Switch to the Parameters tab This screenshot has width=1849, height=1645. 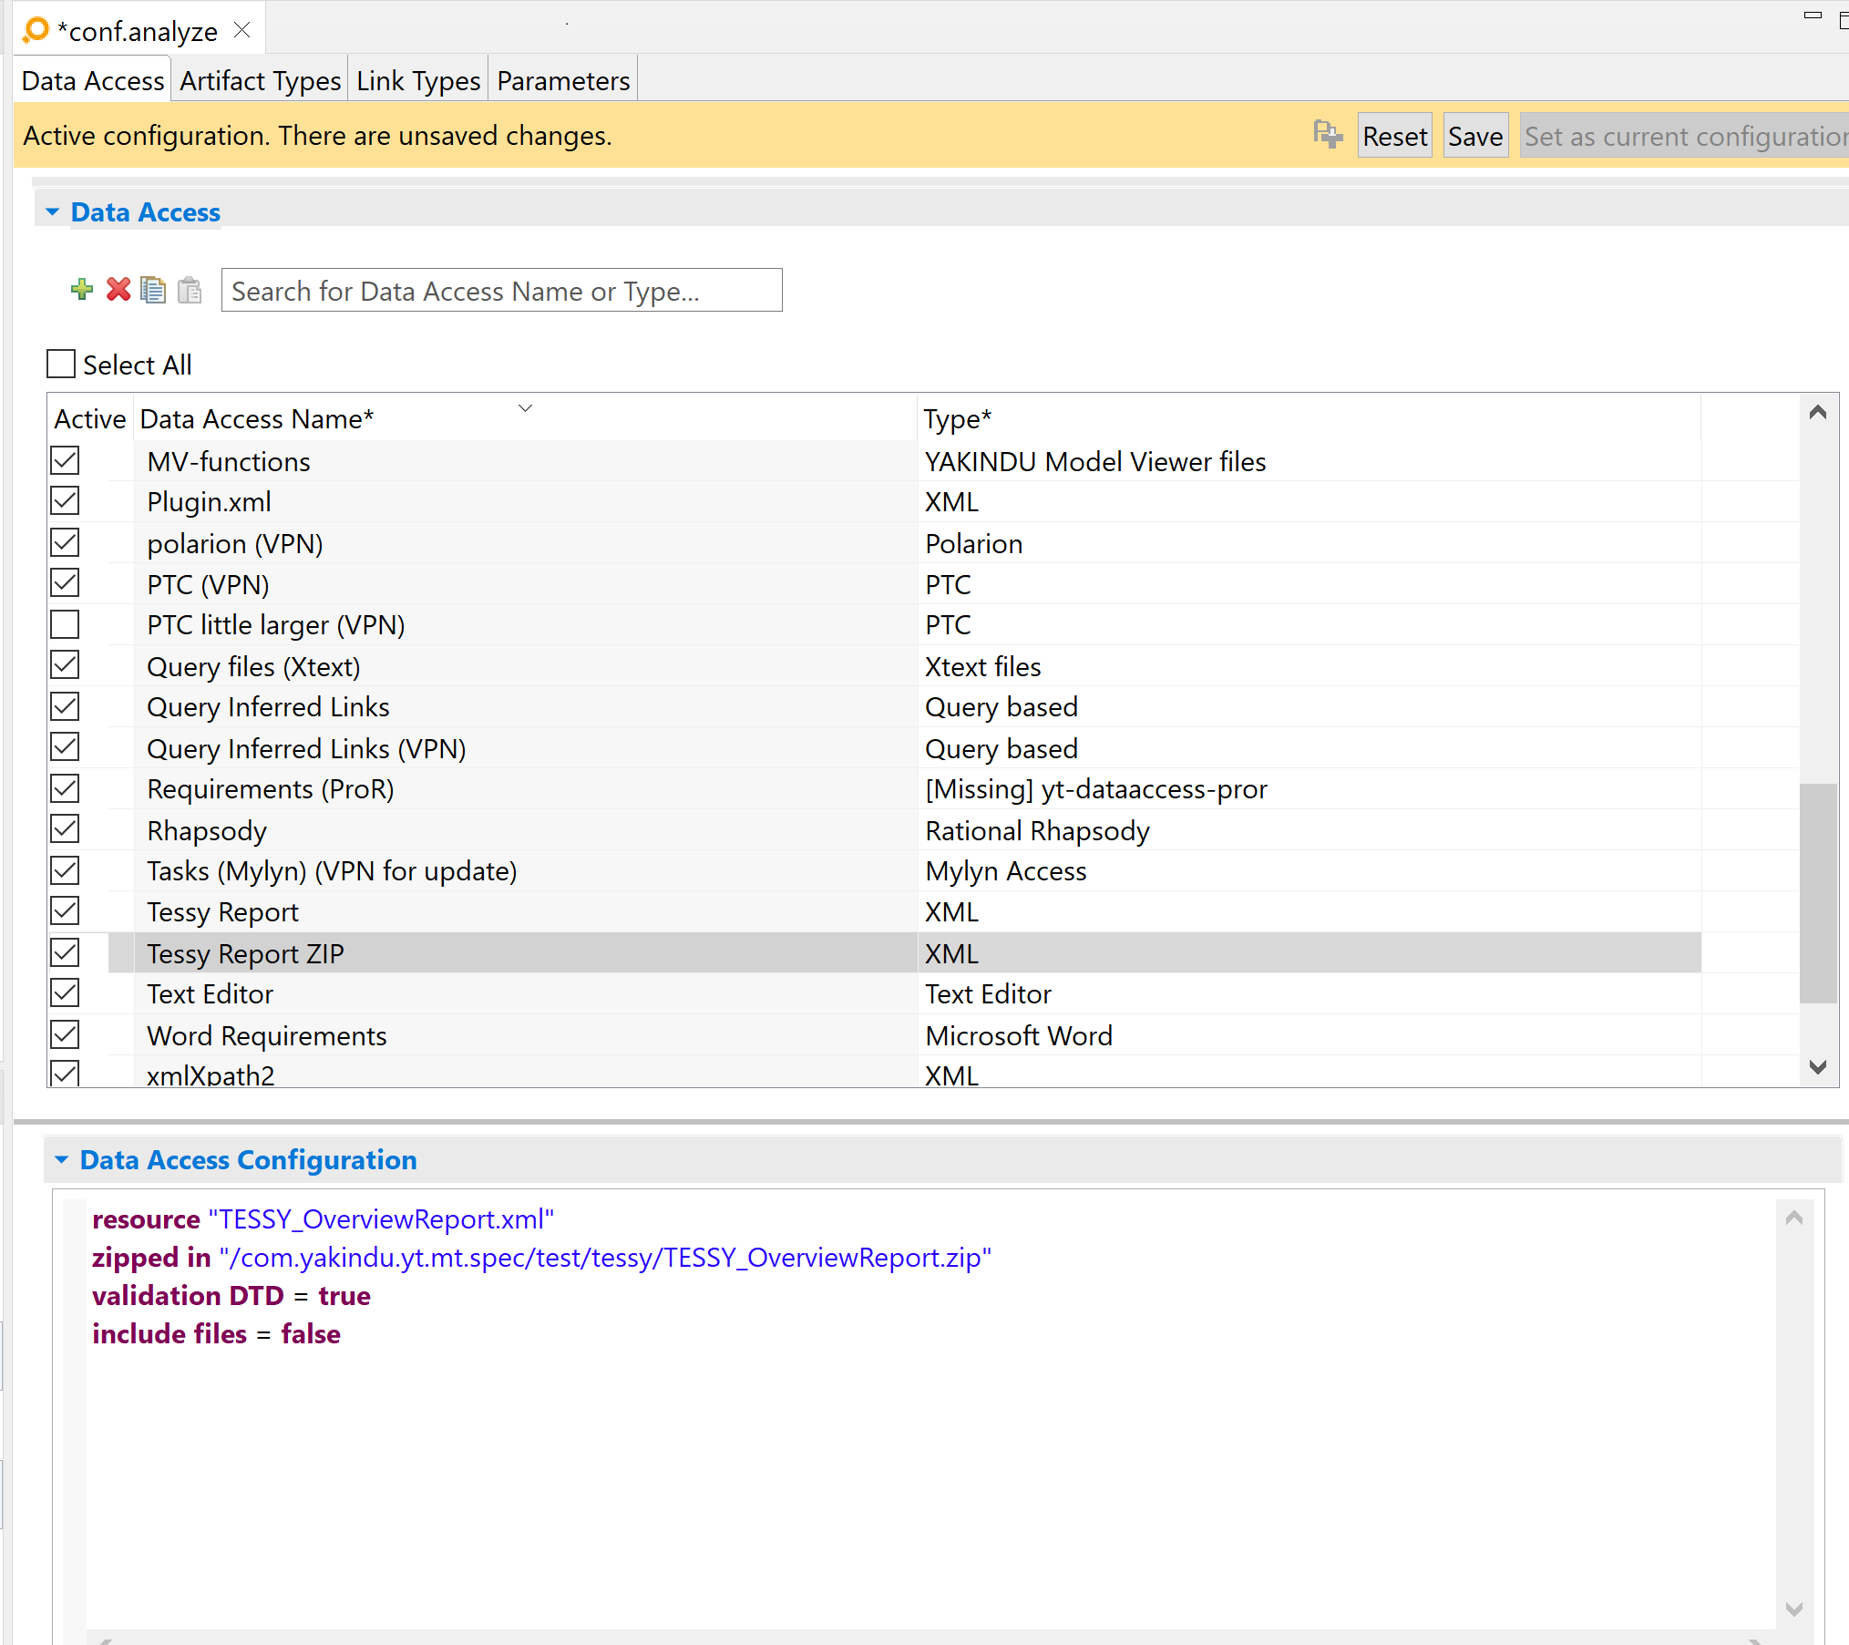[x=563, y=81]
